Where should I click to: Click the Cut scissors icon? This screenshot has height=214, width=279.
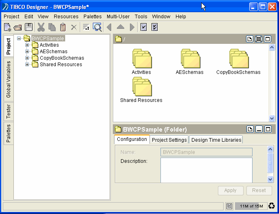click(x=41, y=27)
